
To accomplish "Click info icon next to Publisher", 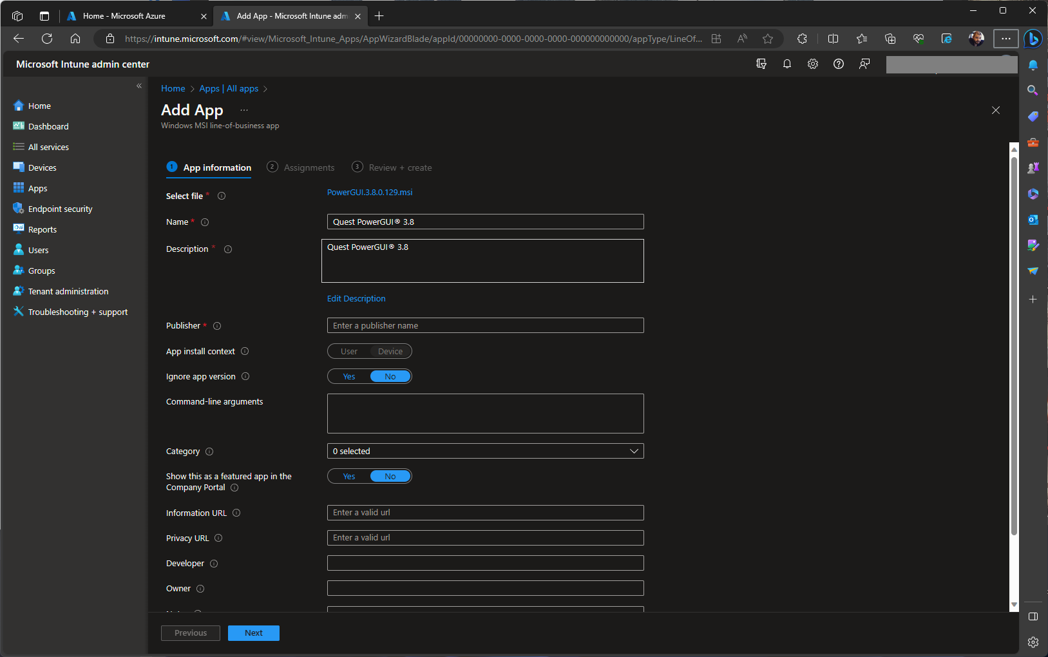I will tap(217, 326).
